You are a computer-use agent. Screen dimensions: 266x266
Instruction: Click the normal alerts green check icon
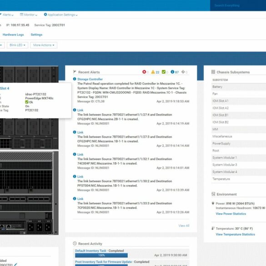(164, 72)
